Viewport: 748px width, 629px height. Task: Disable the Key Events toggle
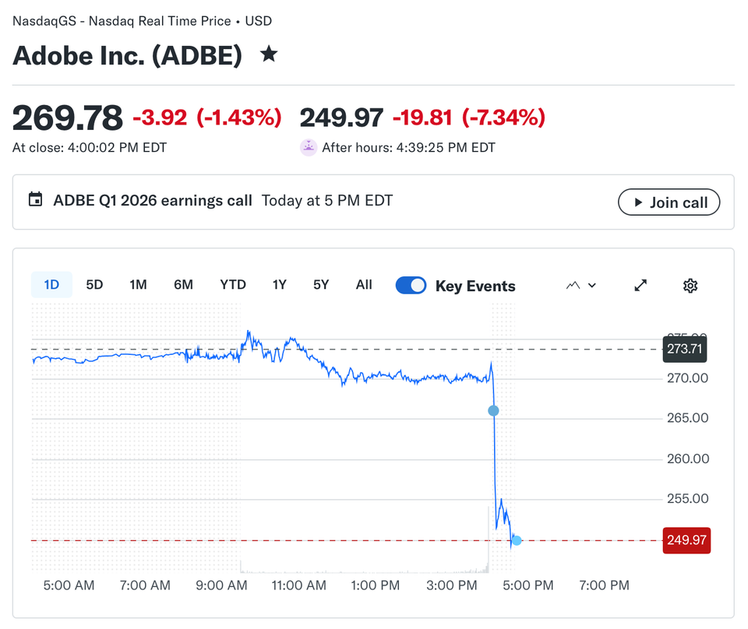click(x=411, y=285)
